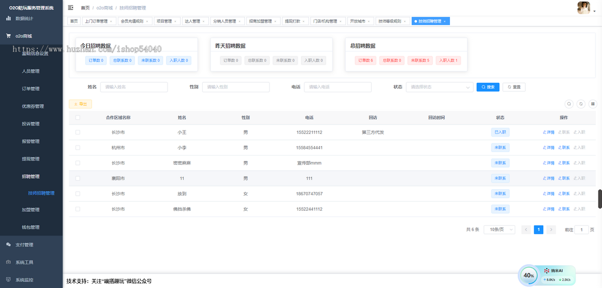Open the 10条/页 page size dropdown
602x288 pixels.
pyautogui.click(x=499, y=229)
